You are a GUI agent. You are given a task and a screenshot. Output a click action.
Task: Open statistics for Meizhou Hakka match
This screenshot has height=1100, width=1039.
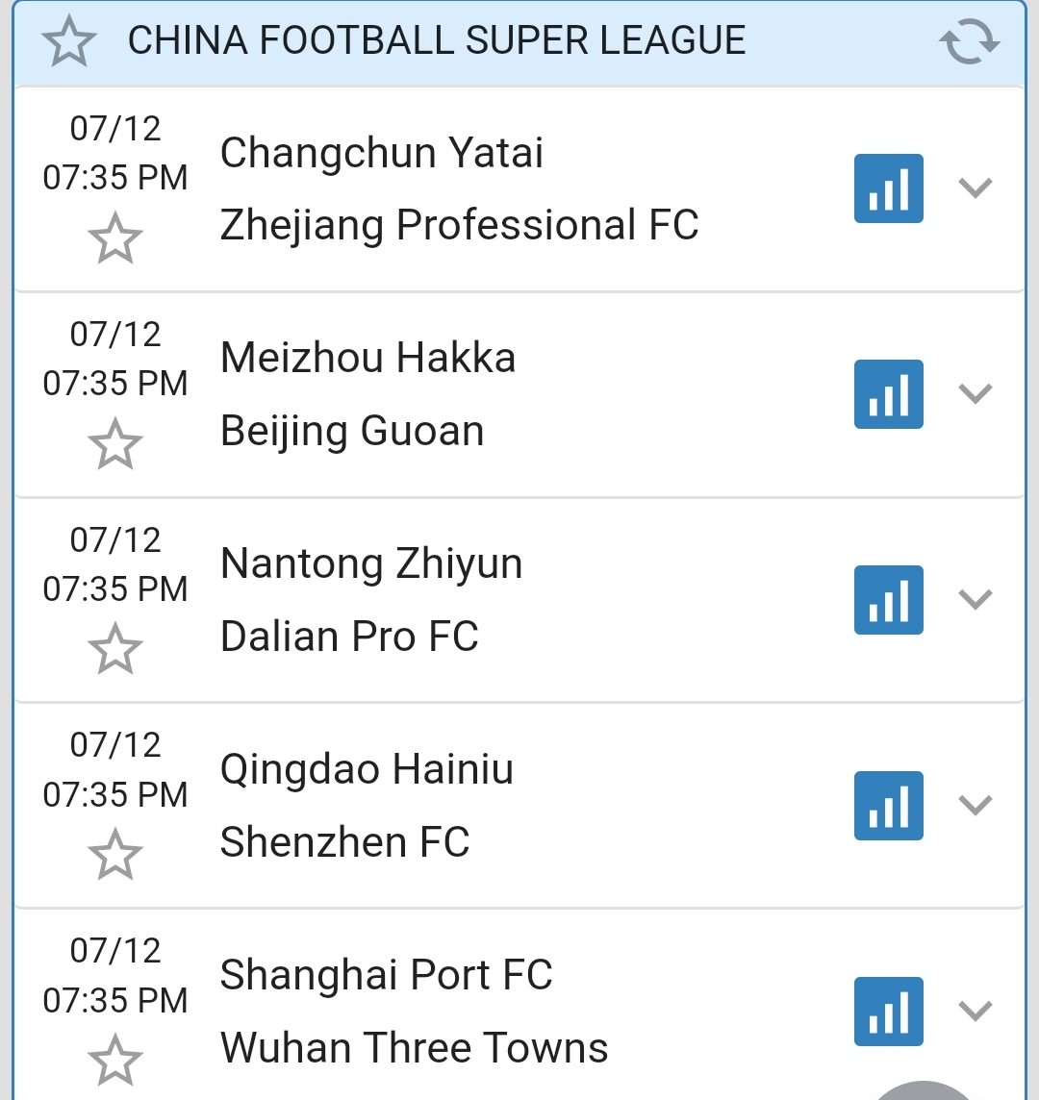pos(888,394)
